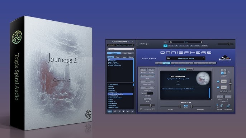Screen dimensions: 246x138
Task: Select 'Behind The Rainbow' patch in list
Action: 115,98
